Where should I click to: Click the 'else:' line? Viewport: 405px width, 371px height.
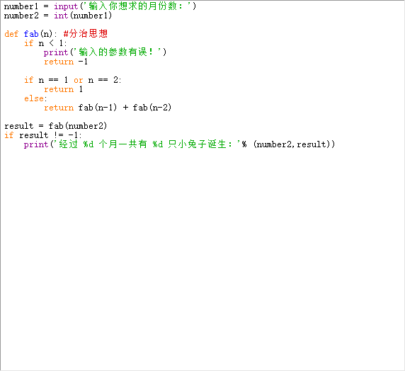35,98
